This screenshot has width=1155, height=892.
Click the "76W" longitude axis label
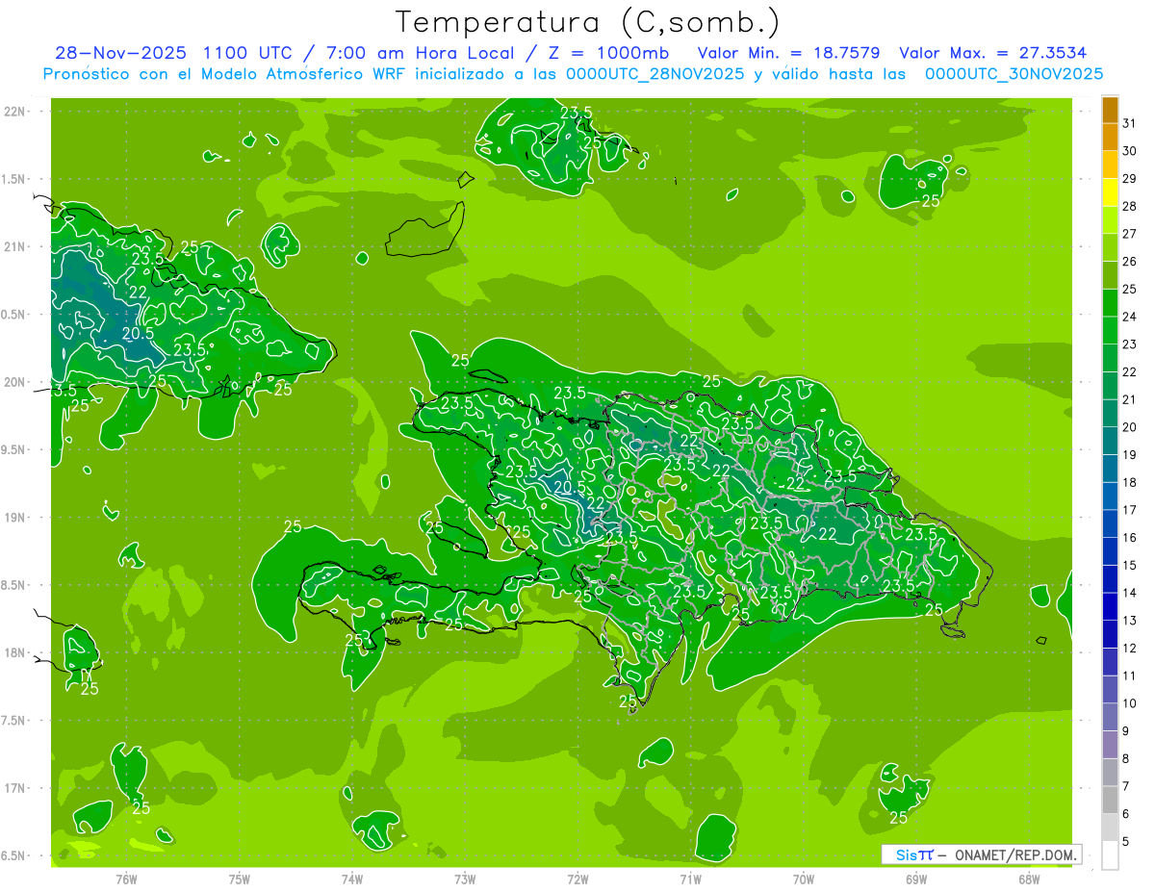pos(126,879)
